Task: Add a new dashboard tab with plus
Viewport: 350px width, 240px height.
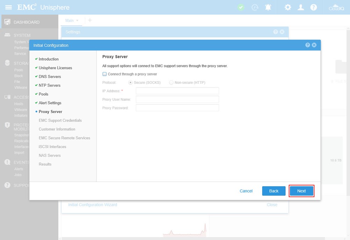Action: (90, 20)
